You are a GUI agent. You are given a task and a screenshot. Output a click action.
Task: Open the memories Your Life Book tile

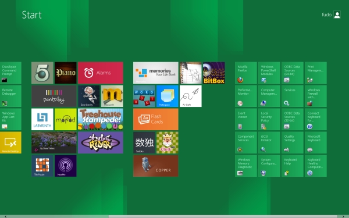coord(156,73)
